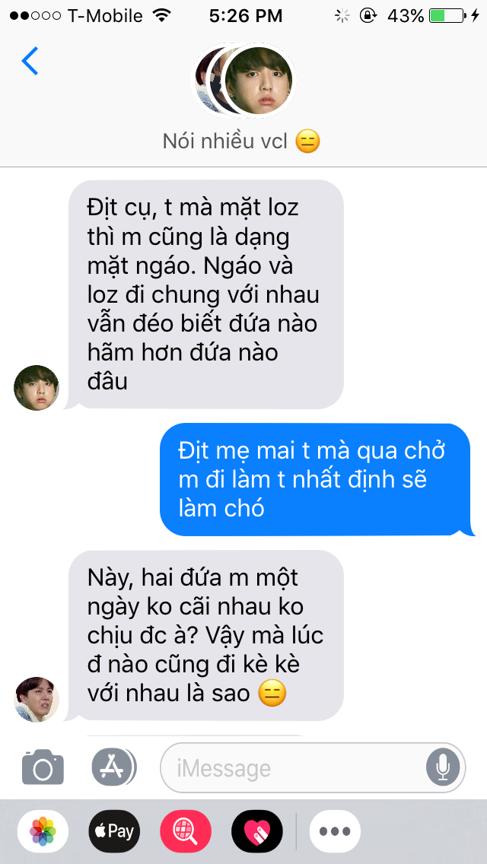Viewport: 487px width, 864px height.
Task: Select gray message starting "Địt cụ, t mà"
Action: coord(205,294)
